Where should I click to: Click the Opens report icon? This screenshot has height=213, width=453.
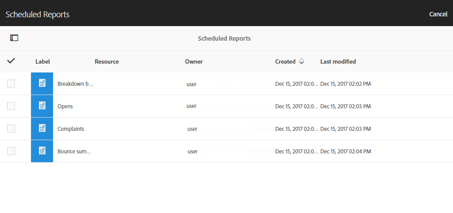click(x=42, y=106)
